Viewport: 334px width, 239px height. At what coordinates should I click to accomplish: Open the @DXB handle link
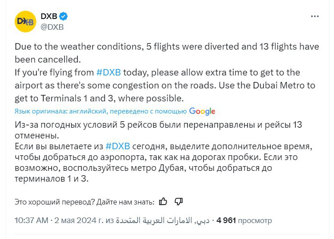[x=52, y=26]
